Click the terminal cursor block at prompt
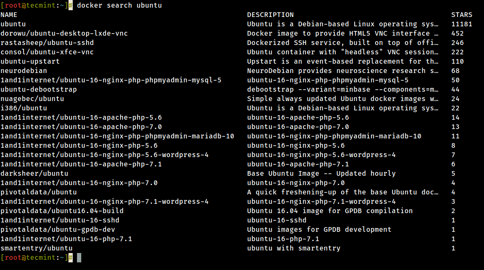Viewport: 484px width, 270px height. pyautogui.click(x=79, y=258)
